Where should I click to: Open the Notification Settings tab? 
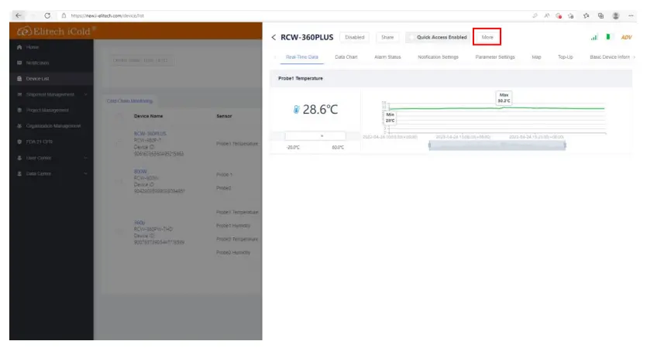click(x=438, y=56)
